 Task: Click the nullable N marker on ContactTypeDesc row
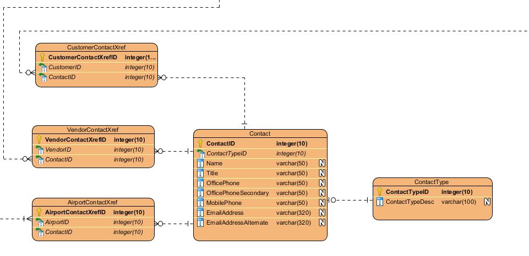(487, 202)
